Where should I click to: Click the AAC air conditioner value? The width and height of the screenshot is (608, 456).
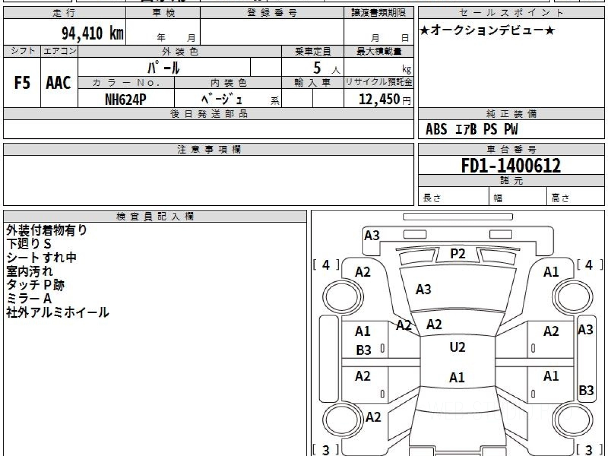[x=59, y=83]
